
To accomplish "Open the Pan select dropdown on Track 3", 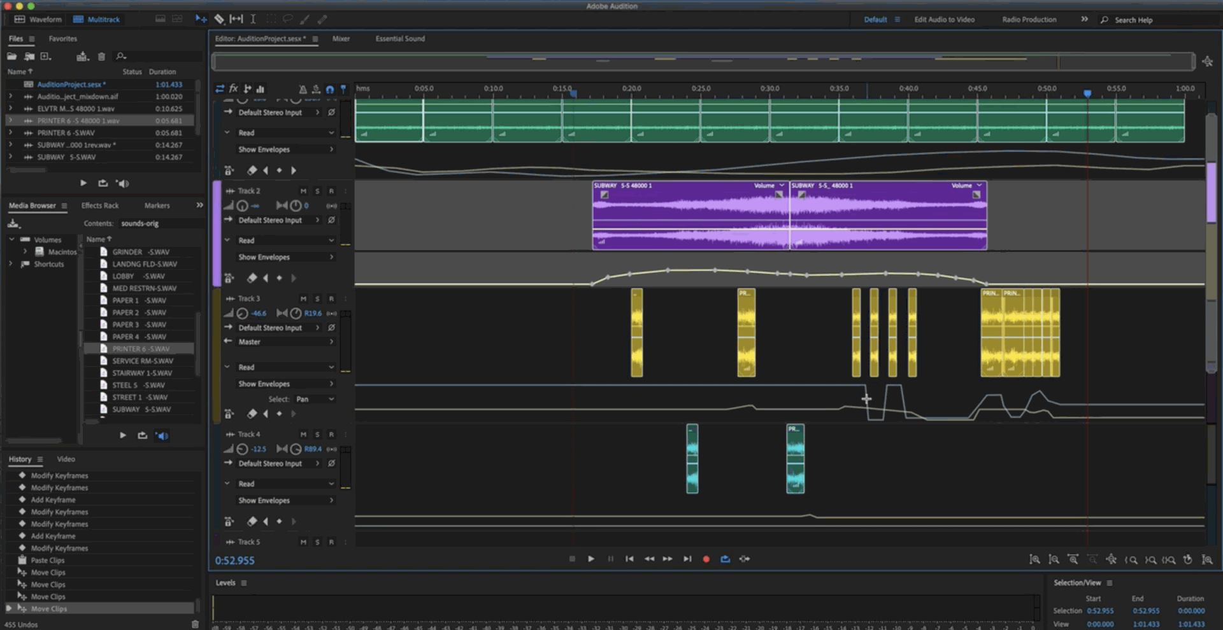I will pyautogui.click(x=315, y=399).
